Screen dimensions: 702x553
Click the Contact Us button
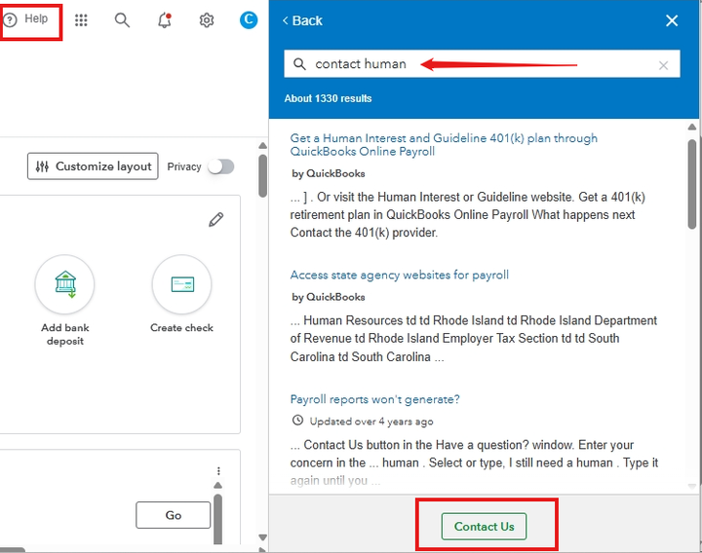[x=484, y=526]
